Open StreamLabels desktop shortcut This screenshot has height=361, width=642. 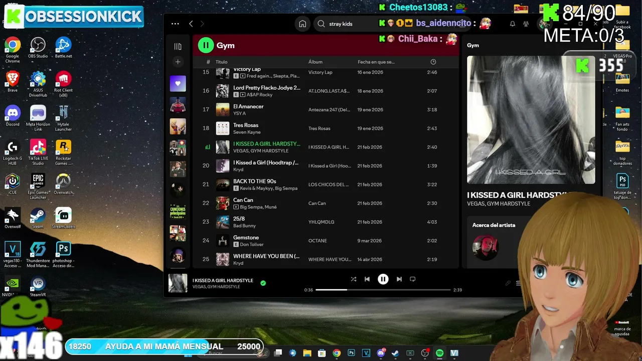[x=63, y=218]
